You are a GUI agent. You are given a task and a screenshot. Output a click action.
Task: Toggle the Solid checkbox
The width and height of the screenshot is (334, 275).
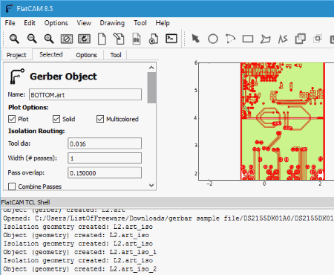(56, 119)
